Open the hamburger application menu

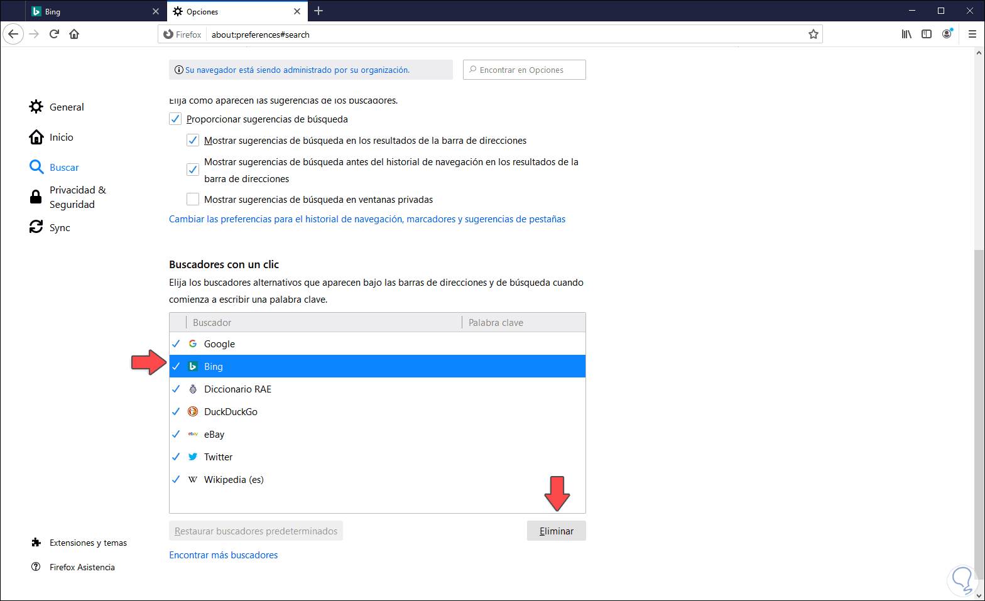coord(972,34)
